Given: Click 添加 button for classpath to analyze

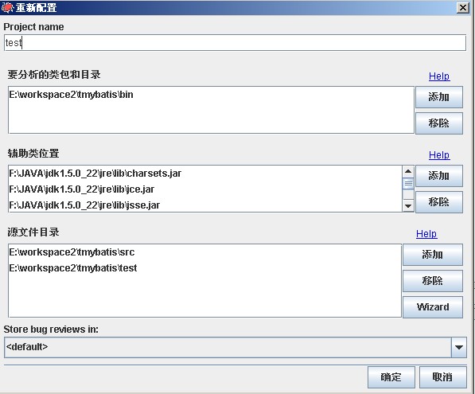Looking at the screenshot, I should [x=439, y=97].
